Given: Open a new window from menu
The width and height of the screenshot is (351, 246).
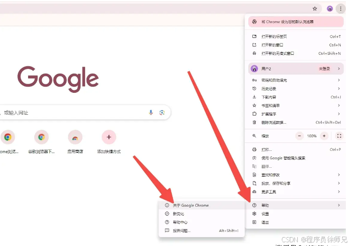Looking at the screenshot, I should point(296,45).
